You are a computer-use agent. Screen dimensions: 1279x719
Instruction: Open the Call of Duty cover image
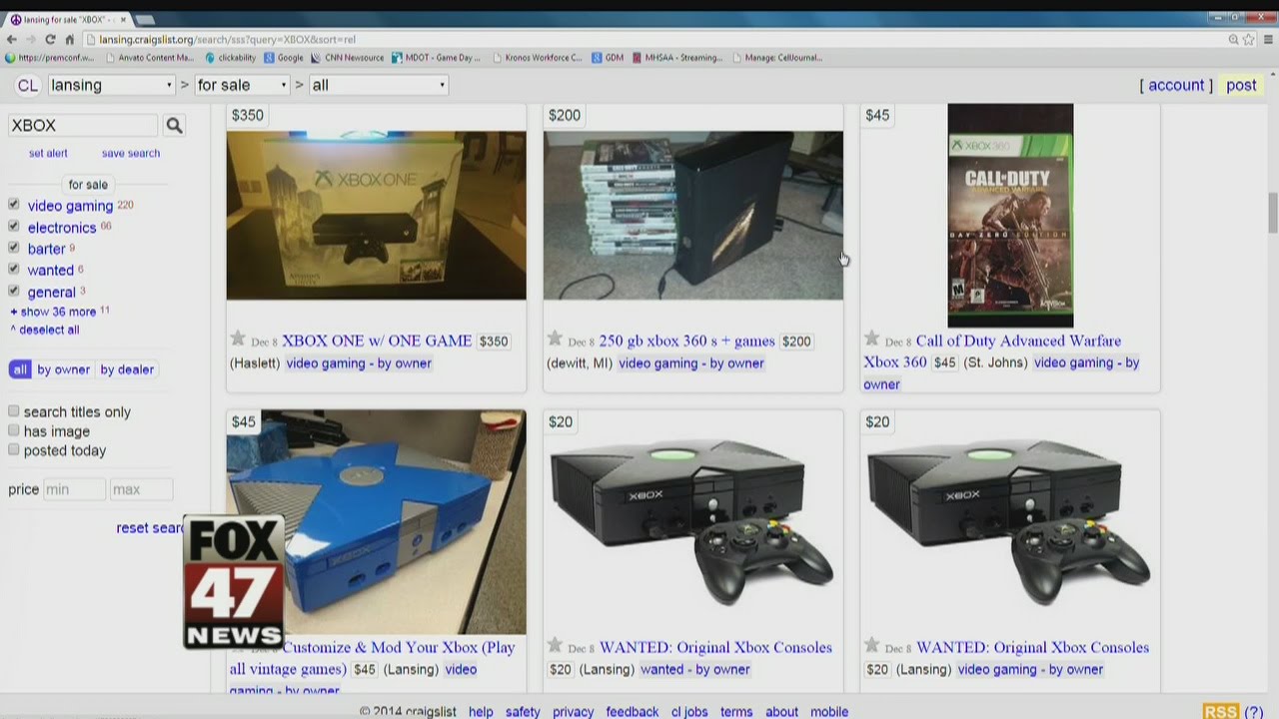coord(1010,216)
